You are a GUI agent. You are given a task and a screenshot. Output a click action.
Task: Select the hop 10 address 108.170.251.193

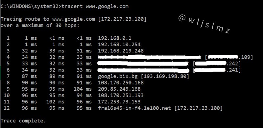[x=121, y=95]
